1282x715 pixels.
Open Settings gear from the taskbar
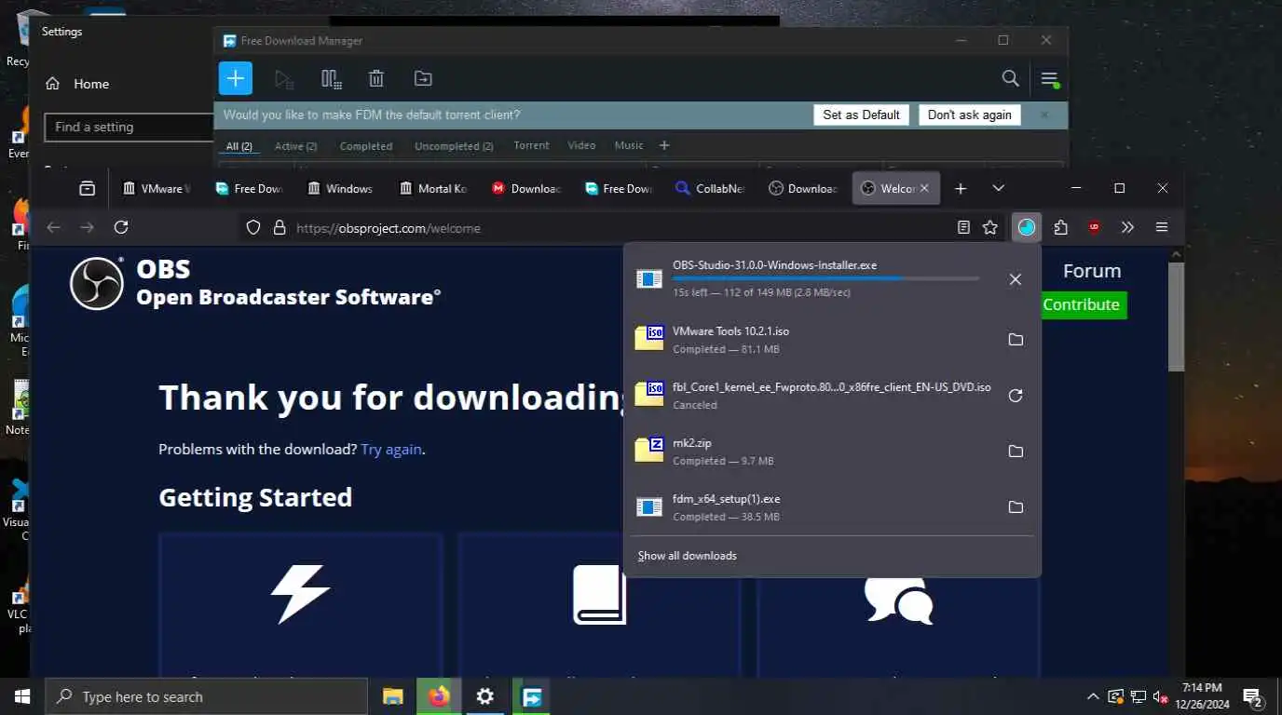click(x=484, y=696)
